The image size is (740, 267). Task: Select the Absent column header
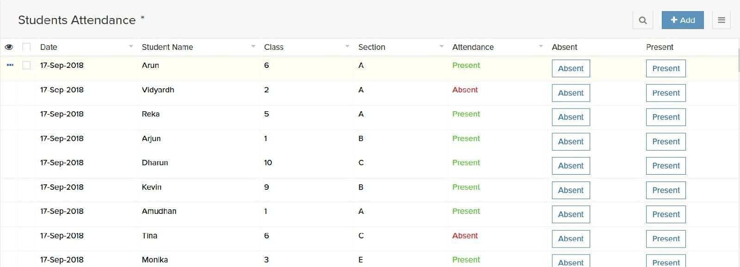click(x=564, y=47)
